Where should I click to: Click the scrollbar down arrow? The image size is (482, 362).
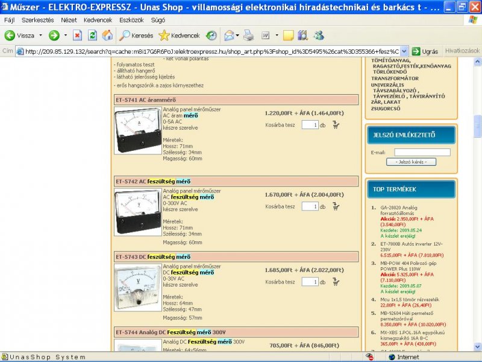click(477, 346)
